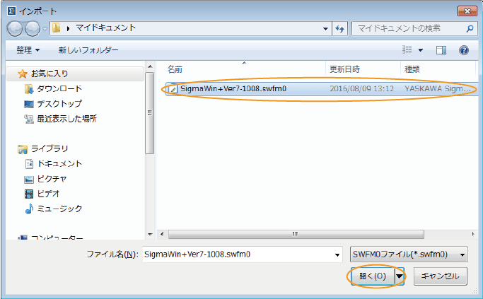Sort files by 種類 column header
Viewport: 483px width, 299px height.
click(412, 69)
